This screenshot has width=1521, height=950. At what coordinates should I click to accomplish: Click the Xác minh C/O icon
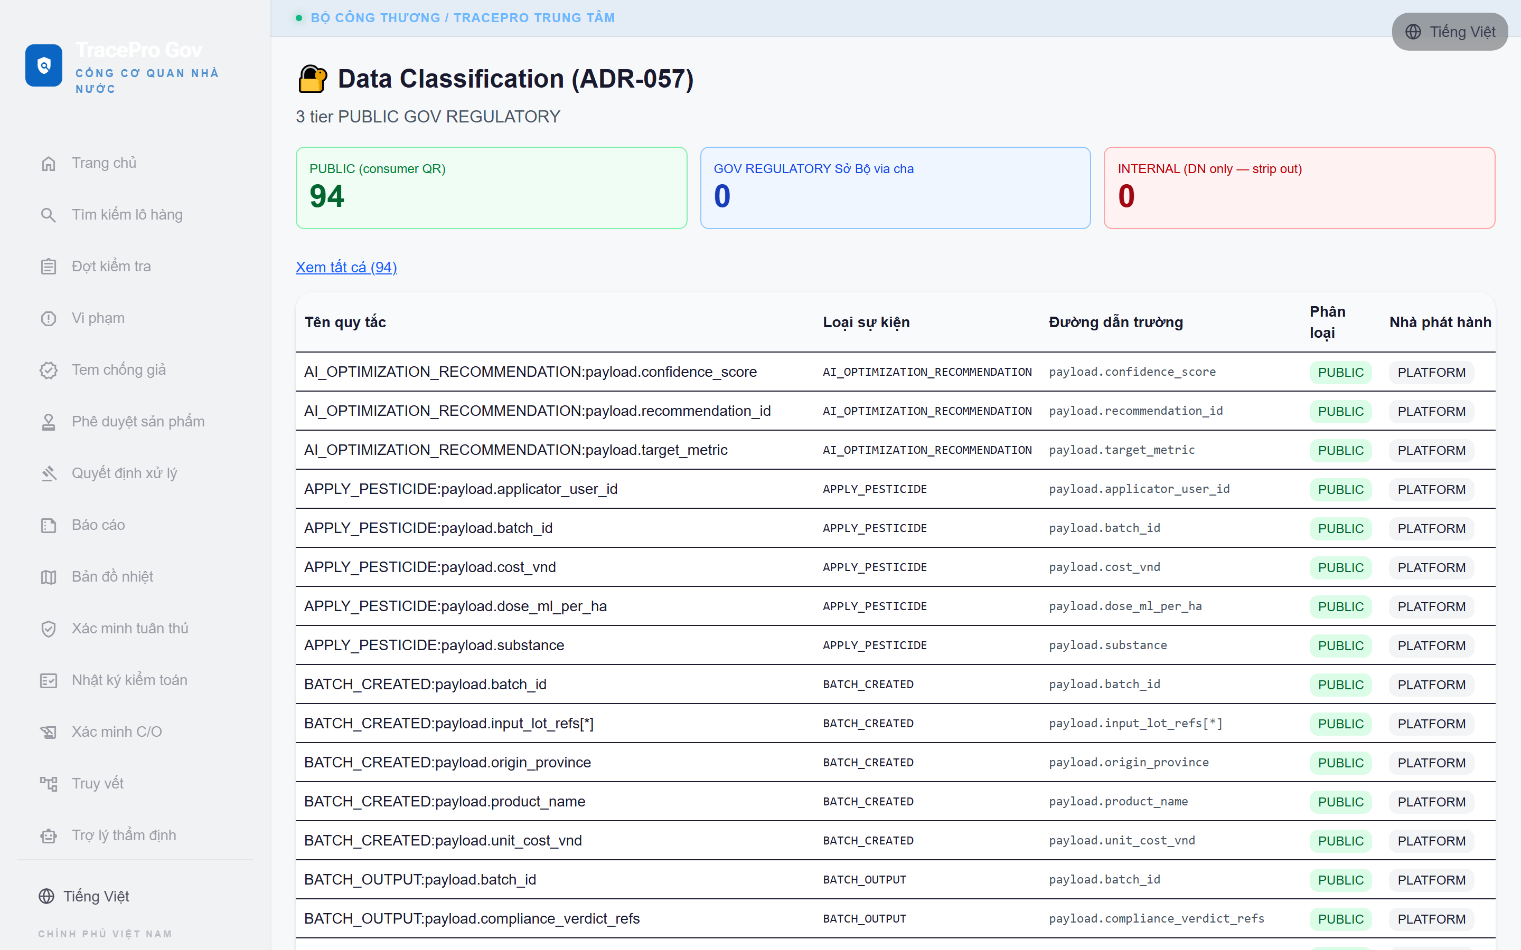pyautogui.click(x=49, y=732)
